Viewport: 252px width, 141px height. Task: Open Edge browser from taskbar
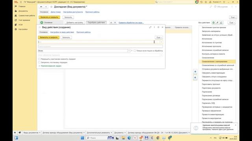tap(129, 138)
